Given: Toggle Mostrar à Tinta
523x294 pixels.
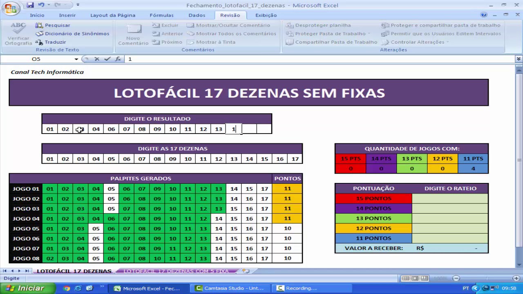Looking at the screenshot, I should 211,42.
